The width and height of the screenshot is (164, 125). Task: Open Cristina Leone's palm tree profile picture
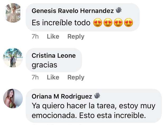tap(13, 58)
